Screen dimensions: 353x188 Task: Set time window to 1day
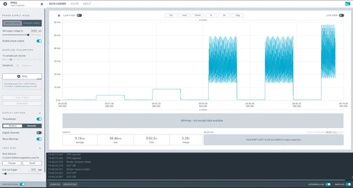pos(238,15)
